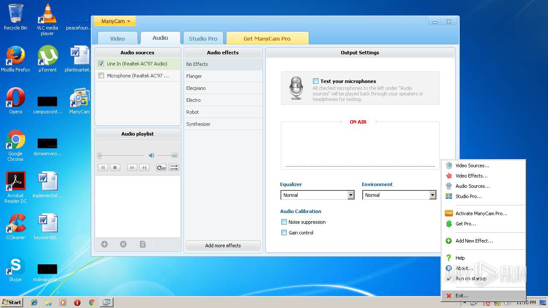Open Mozilla Firefox desktop icon
This screenshot has width=548, height=308.
coord(15,59)
